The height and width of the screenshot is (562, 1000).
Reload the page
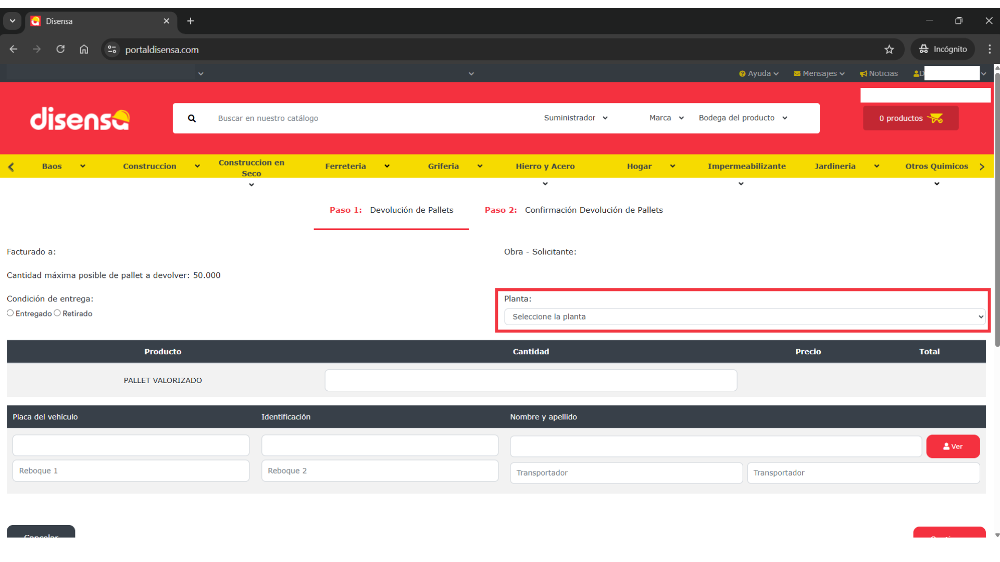pos(60,49)
